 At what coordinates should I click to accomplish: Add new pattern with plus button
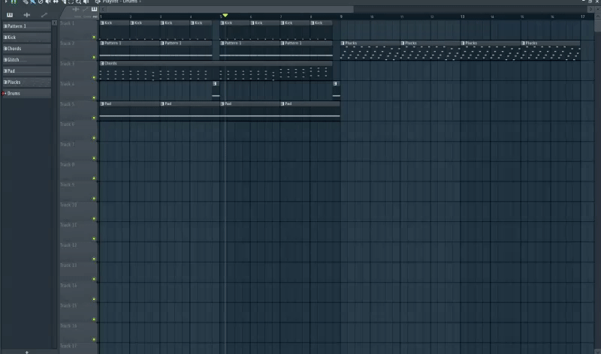(27, 352)
